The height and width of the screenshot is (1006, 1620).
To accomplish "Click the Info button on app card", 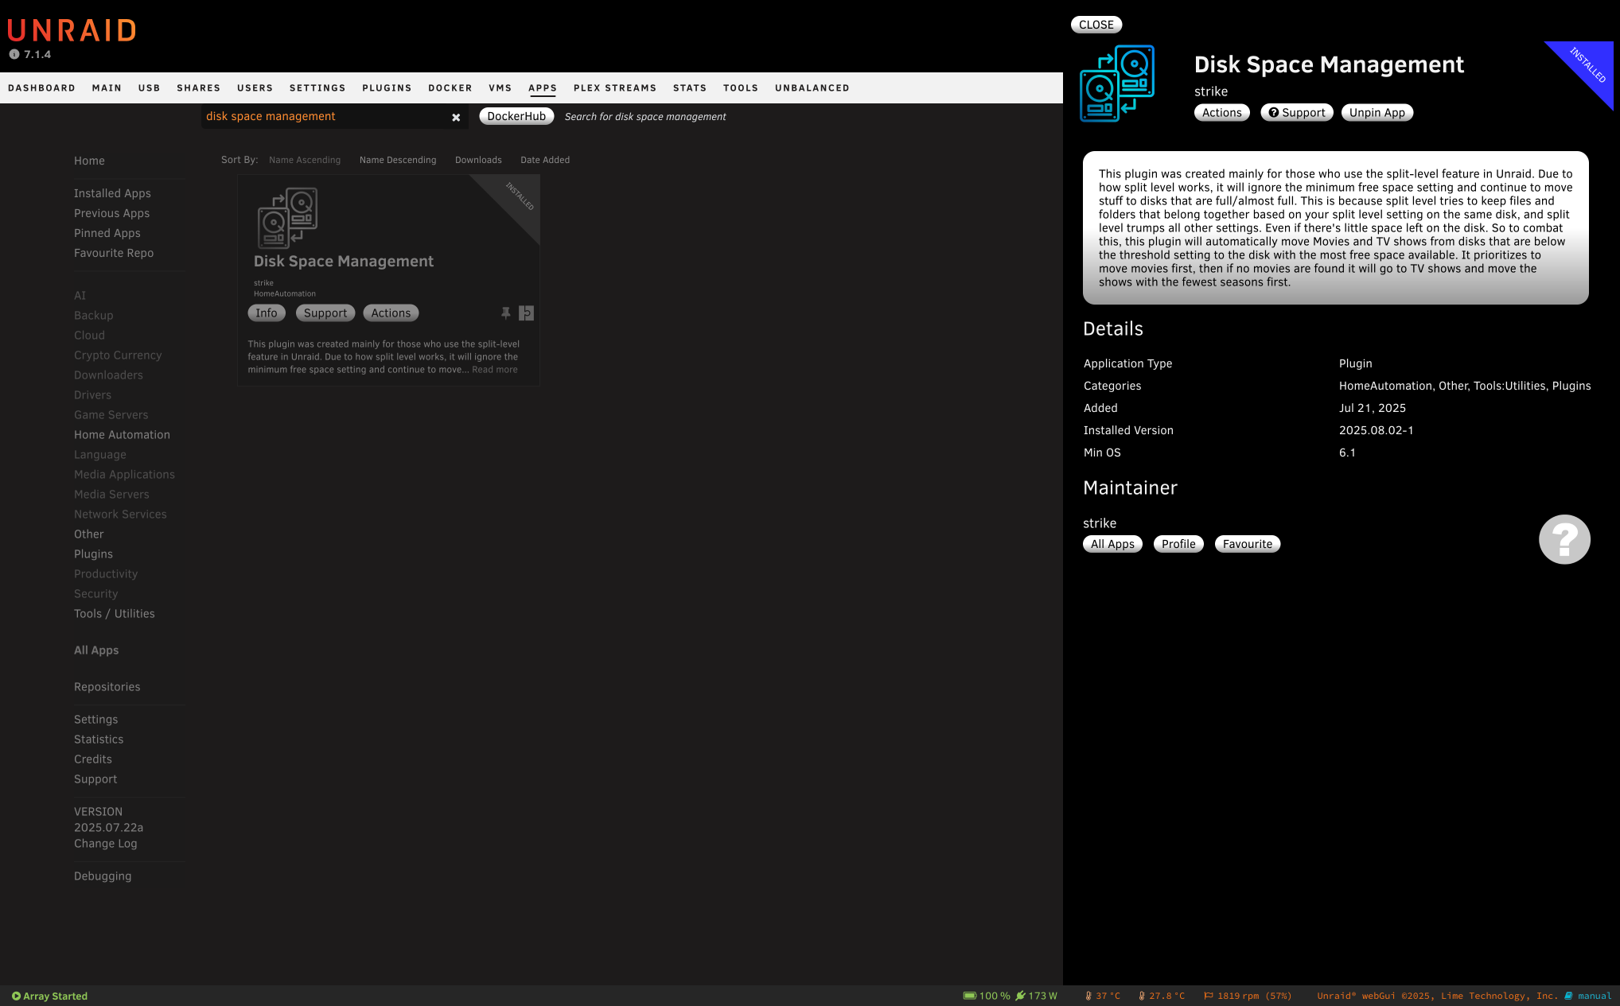I will tap(267, 313).
